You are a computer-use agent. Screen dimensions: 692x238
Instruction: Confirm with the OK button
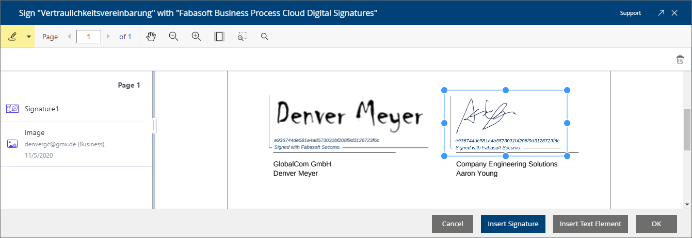click(x=656, y=224)
